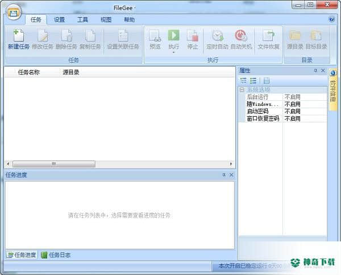Click the FileGee application orb button
Image resolution: width=341 pixels, height=275 pixels.
point(14,13)
